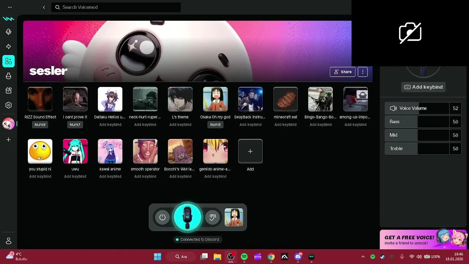469x264 pixels.
Task: Edit the Num8 keybind of Osaka Oh my god
Action: pyautogui.click(x=215, y=125)
